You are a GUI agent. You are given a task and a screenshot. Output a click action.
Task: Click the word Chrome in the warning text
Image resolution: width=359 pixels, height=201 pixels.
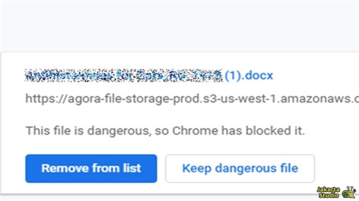click(x=195, y=131)
